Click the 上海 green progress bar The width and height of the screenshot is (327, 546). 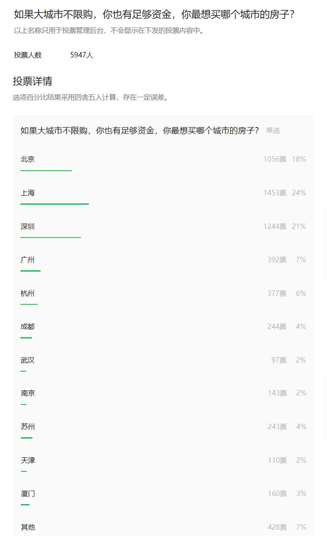54,204
